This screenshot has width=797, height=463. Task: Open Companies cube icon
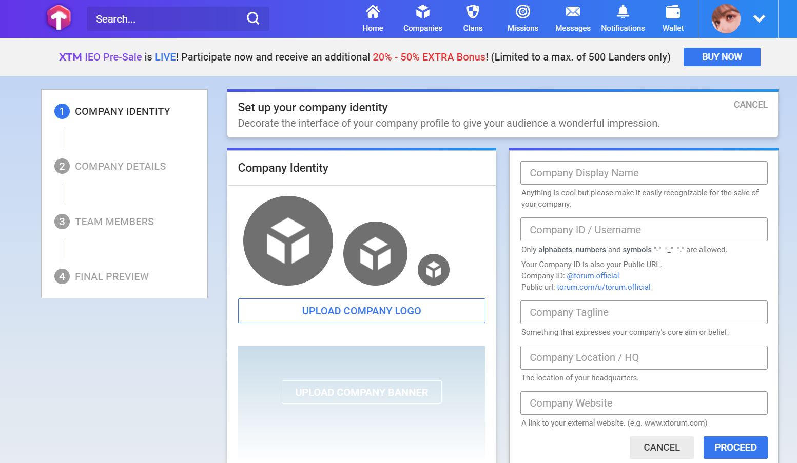click(x=422, y=12)
